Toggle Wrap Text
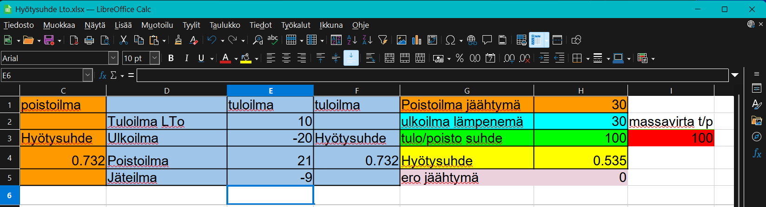This screenshot has height=207, width=766. (370, 58)
